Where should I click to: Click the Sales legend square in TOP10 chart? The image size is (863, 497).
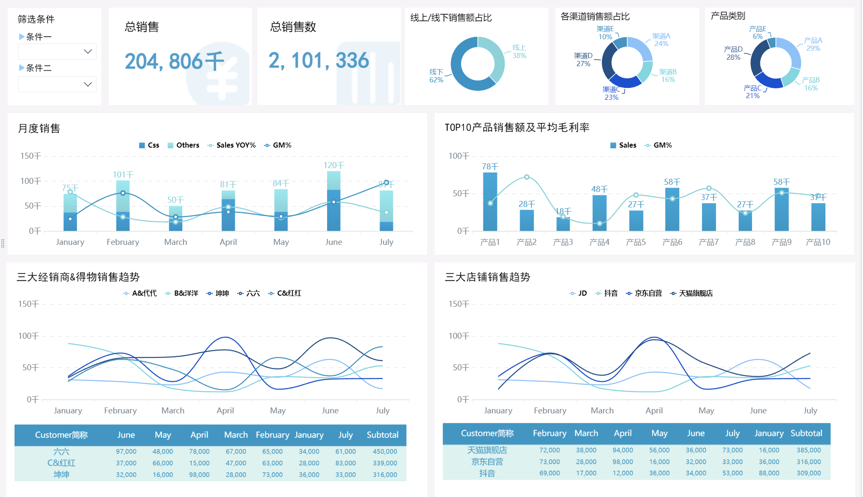click(613, 145)
